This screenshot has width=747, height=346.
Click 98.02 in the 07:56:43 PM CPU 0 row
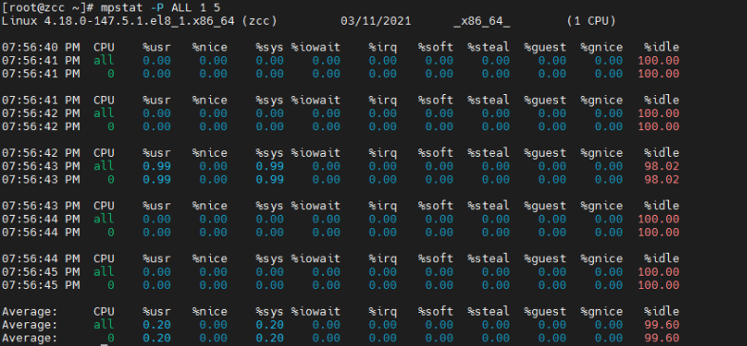pyautogui.click(x=661, y=180)
